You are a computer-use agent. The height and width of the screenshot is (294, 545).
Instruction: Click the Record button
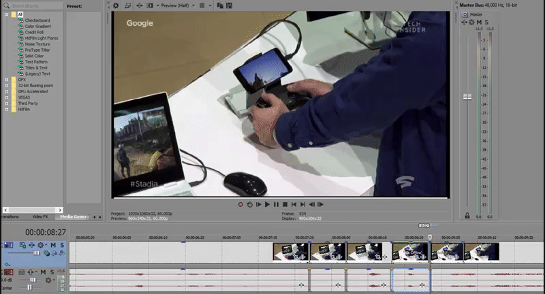point(240,204)
